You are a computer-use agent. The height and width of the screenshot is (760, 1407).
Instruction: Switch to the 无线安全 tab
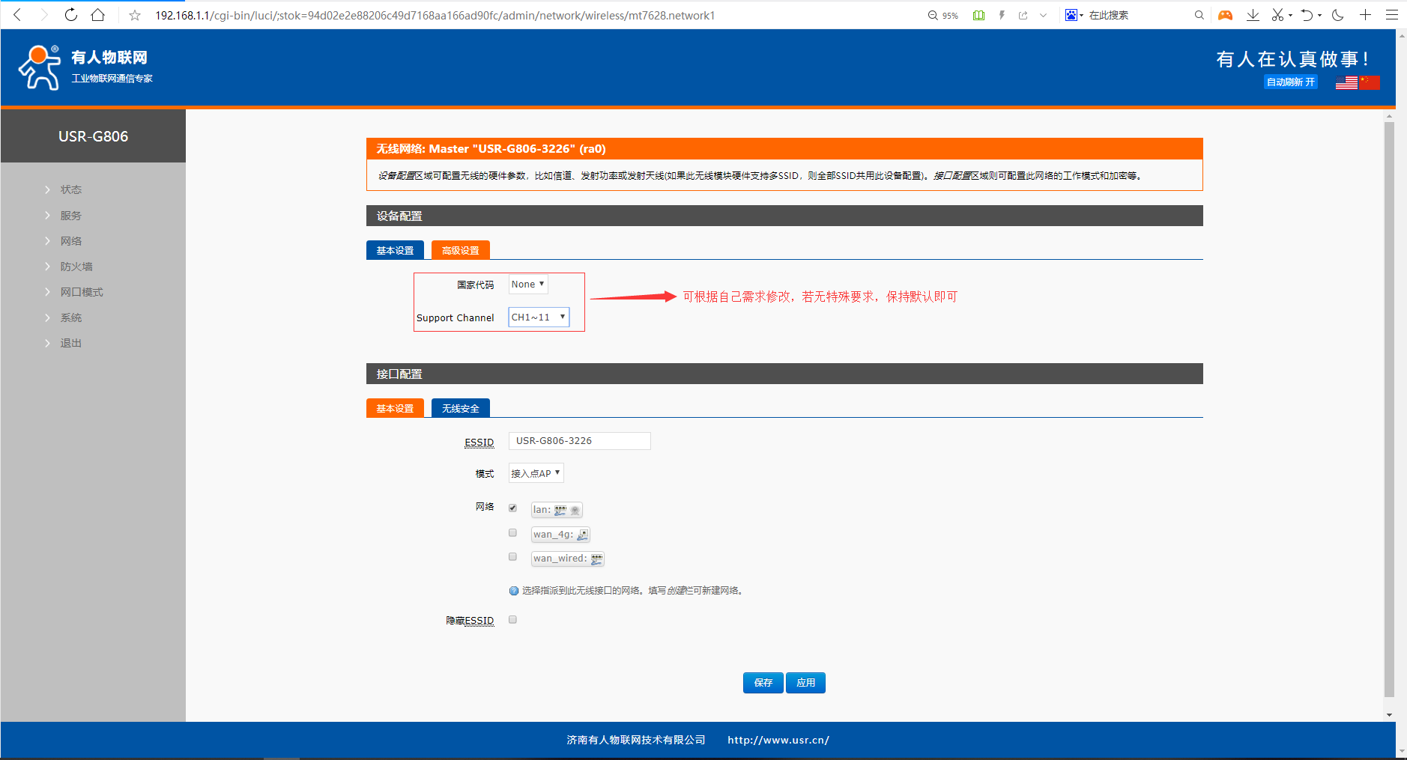[x=460, y=408]
